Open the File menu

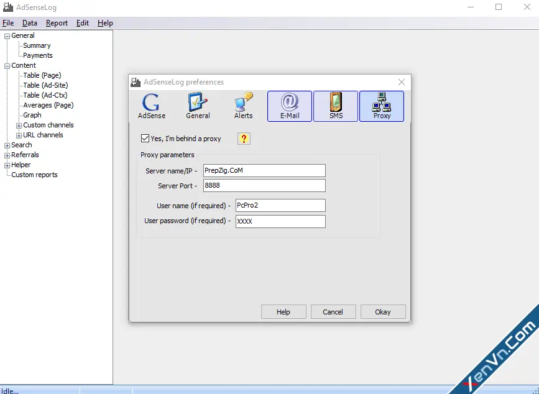(x=8, y=23)
